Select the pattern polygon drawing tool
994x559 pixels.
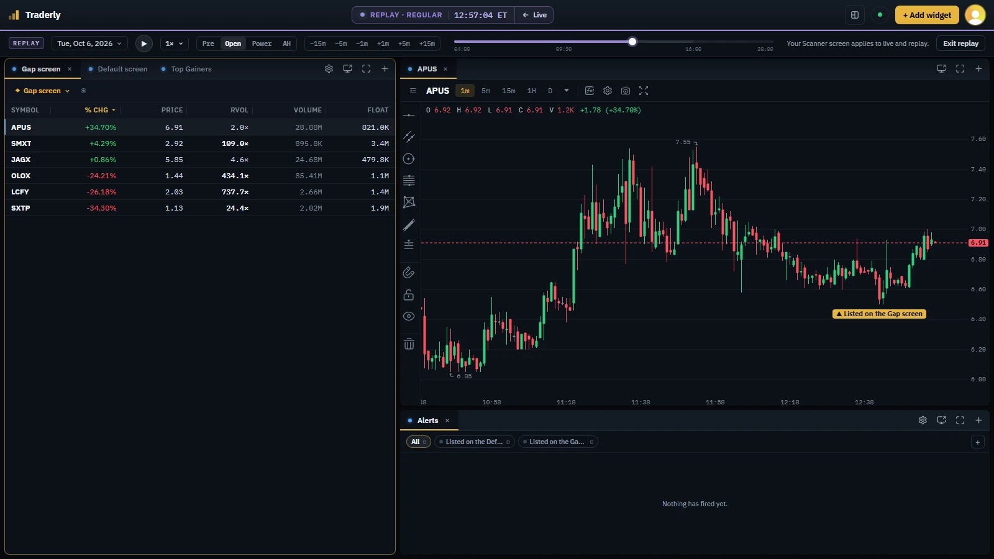pos(409,202)
